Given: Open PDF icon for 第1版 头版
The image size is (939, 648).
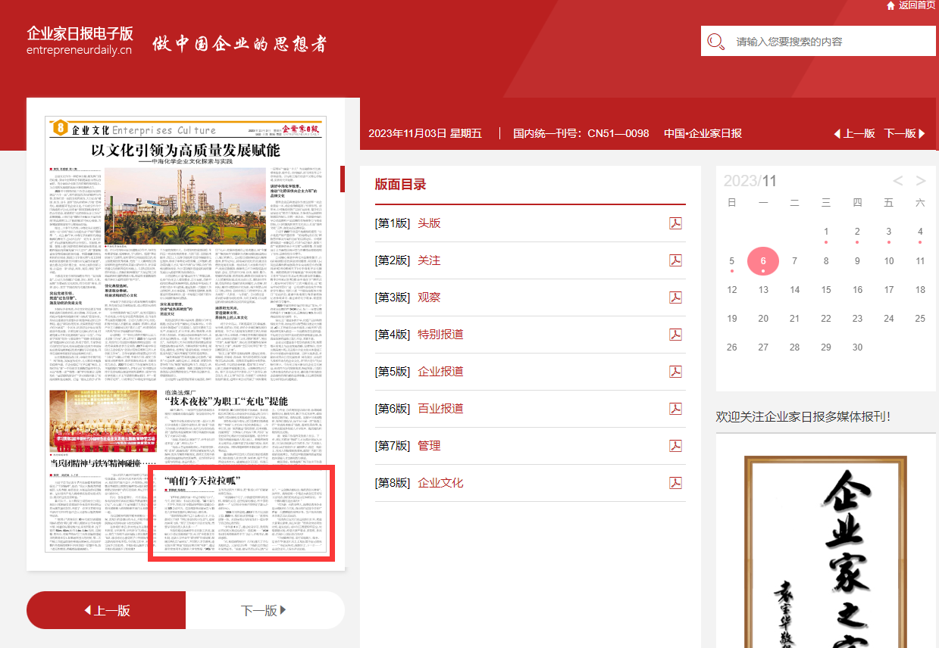Looking at the screenshot, I should (675, 223).
